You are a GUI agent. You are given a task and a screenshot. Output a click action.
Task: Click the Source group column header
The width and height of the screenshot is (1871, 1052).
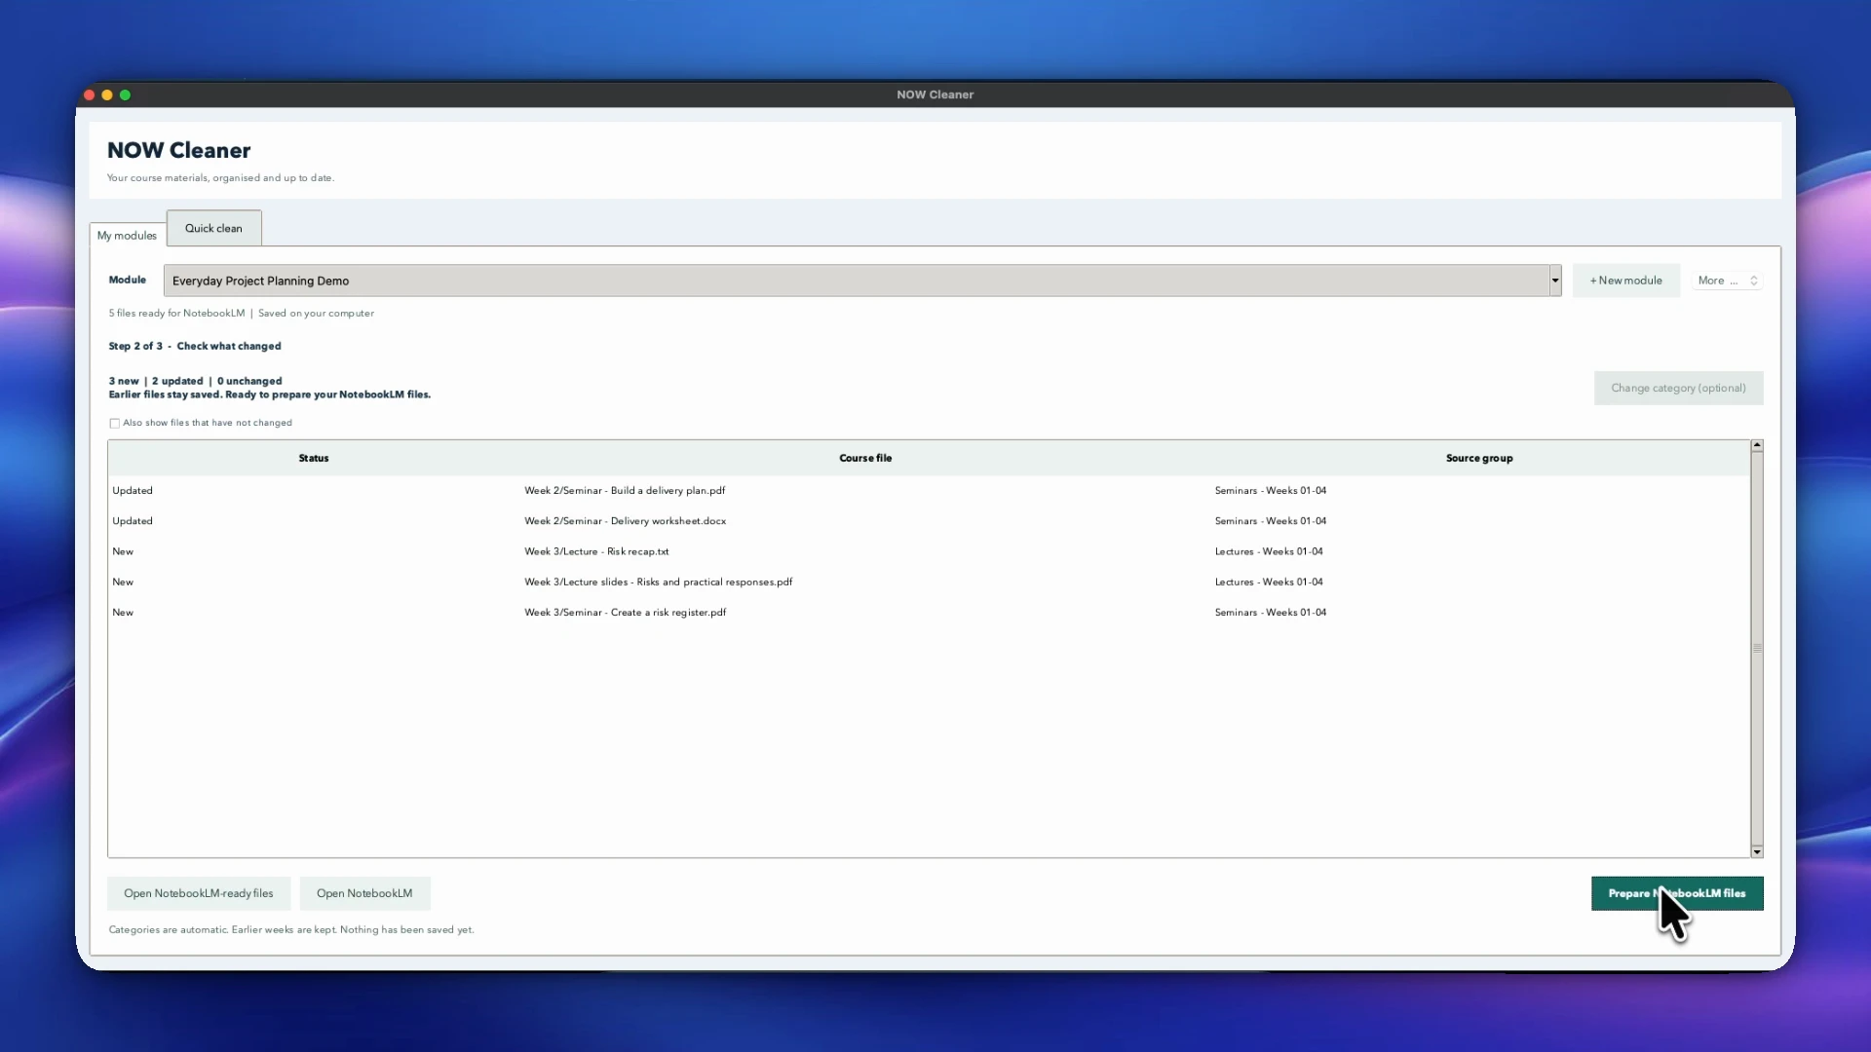pyautogui.click(x=1479, y=458)
